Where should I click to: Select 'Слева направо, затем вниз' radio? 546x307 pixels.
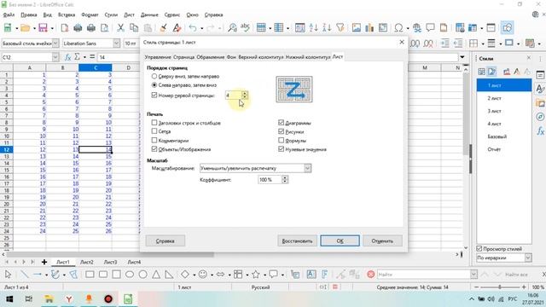pyautogui.click(x=154, y=85)
